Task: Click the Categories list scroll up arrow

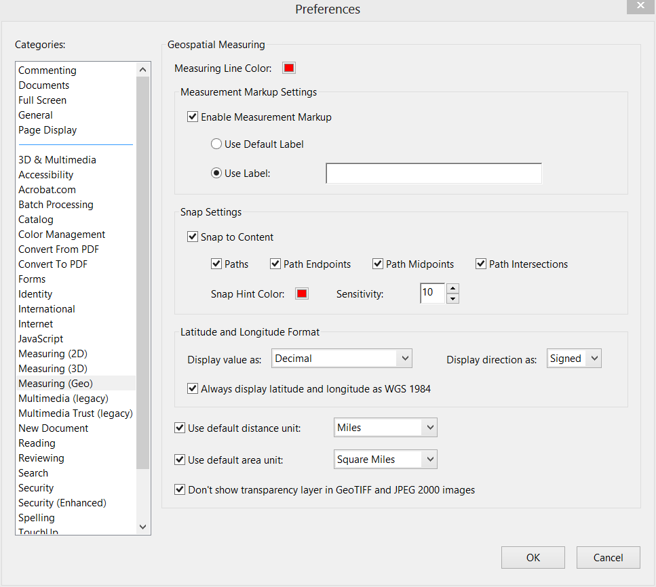Action: pyautogui.click(x=142, y=69)
